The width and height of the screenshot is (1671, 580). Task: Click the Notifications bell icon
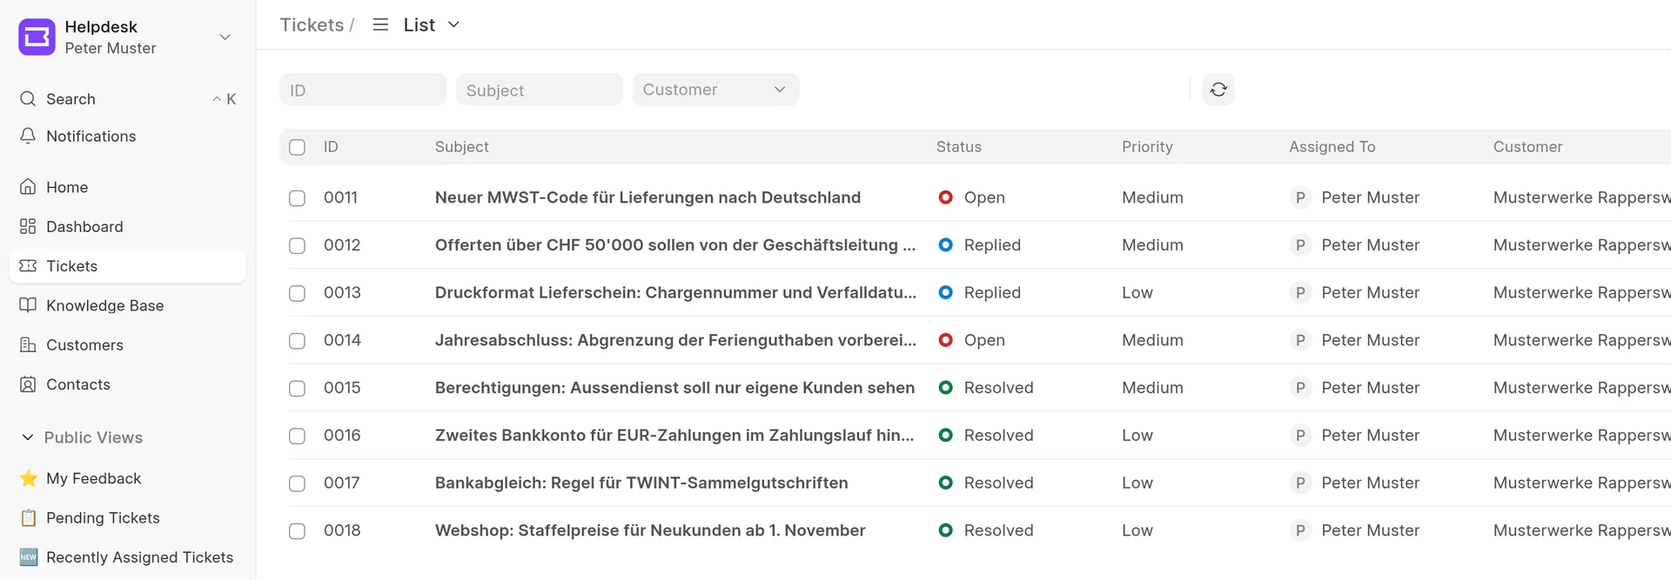(28, 136)
